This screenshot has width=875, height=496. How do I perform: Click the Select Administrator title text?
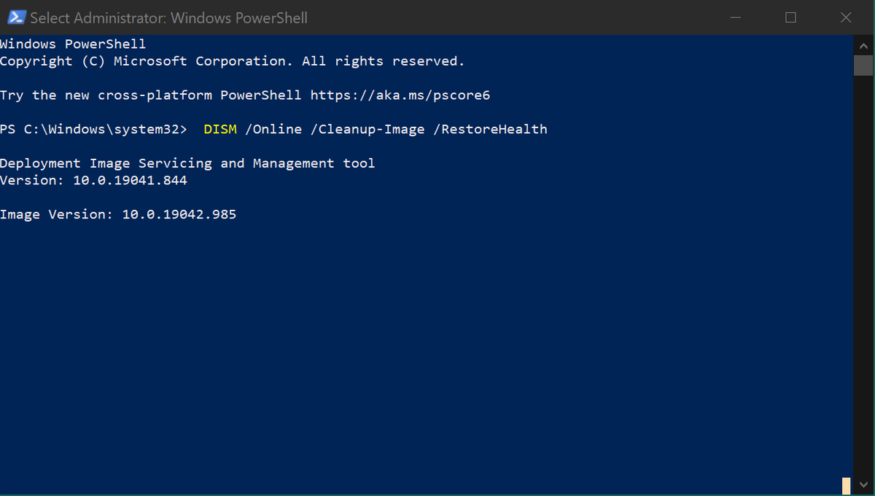[168, 17]
